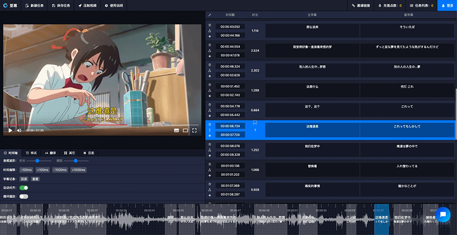Click the merge icon for 00:00:48.324 row
The image size is (457, 235).
click(210, 70)
